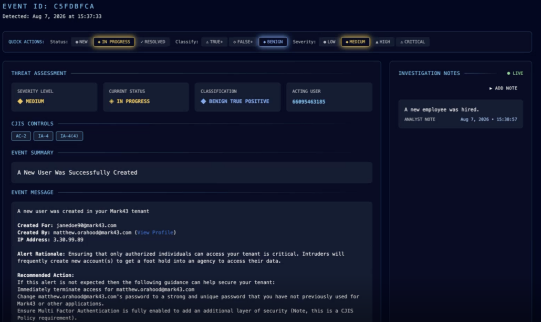Click the CJIS CONTROLS section heading
The image size is (541, 322).
[33, 124]
